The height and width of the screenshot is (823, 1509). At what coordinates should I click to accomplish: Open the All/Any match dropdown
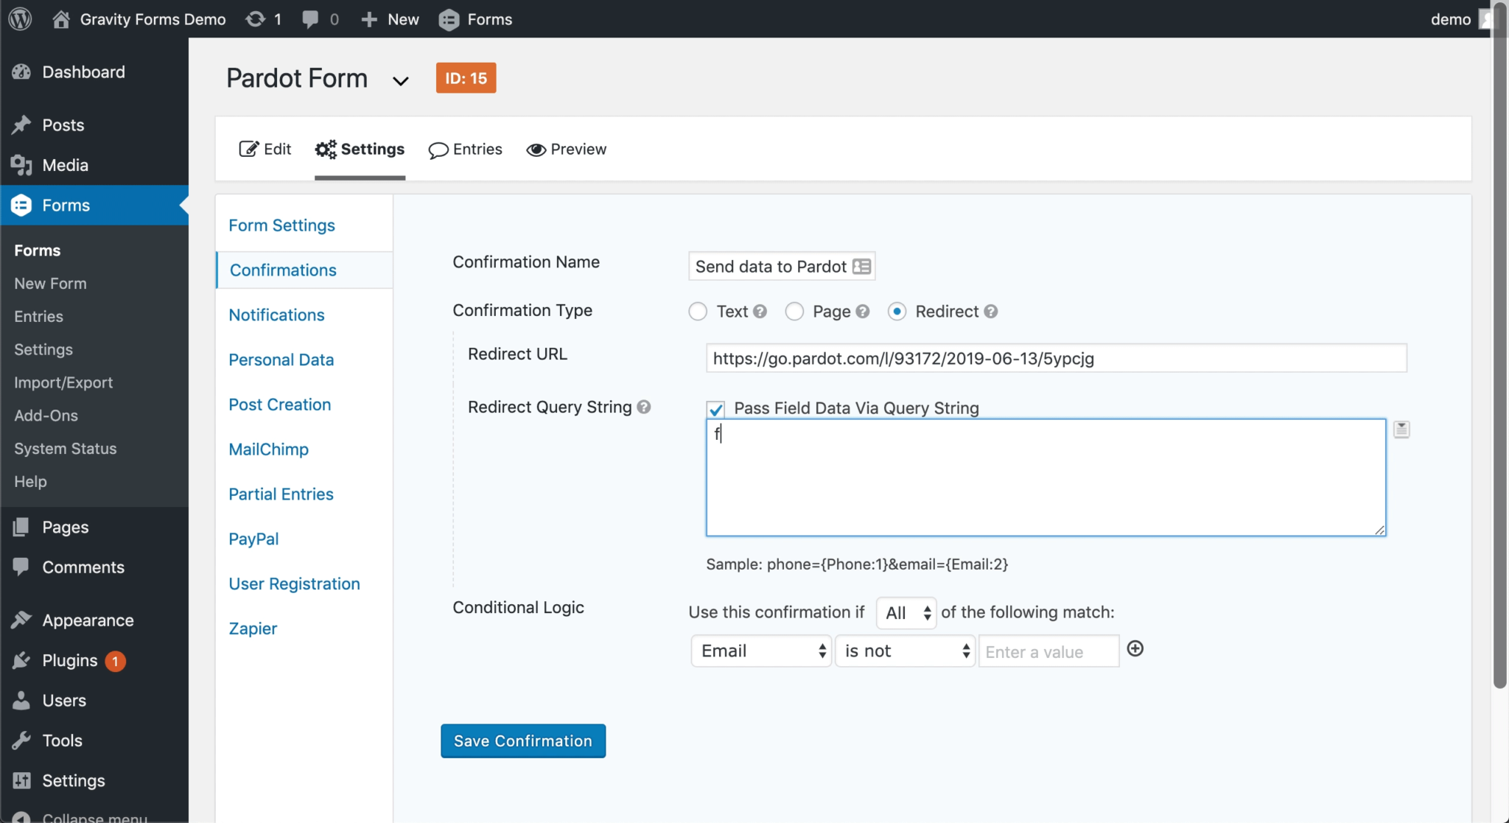(906, 613)
